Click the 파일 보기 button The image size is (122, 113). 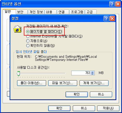click(63, 83)
